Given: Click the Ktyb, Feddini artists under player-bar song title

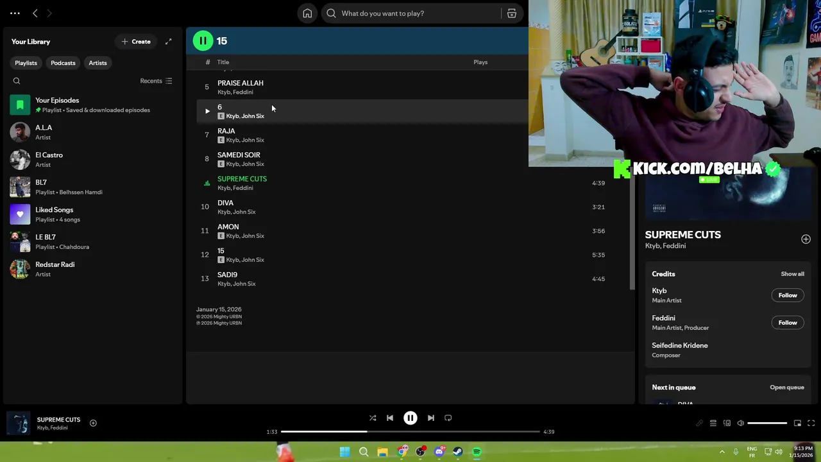Looking at the screenshot, I should 52,428.
